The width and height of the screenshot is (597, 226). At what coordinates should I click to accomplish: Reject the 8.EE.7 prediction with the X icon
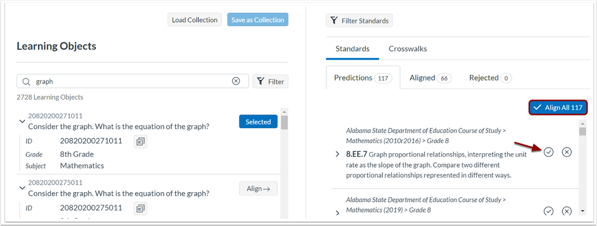(x=567, y=152)
